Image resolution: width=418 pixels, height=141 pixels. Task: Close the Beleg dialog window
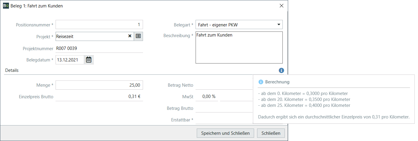pyautogui.click(x=281, y=6)
